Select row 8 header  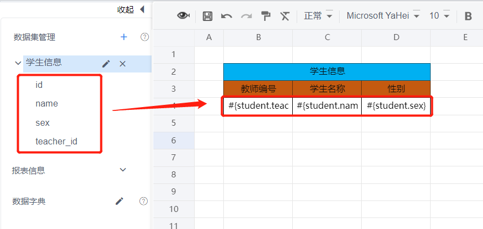point(174,175)
